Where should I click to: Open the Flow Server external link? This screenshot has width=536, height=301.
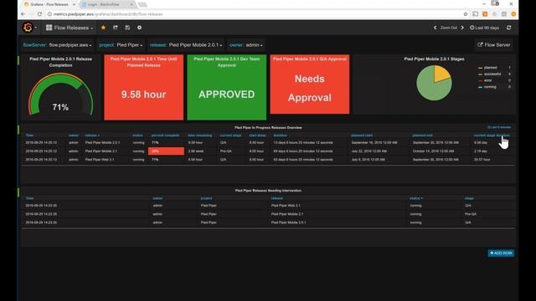coord(494,44)
